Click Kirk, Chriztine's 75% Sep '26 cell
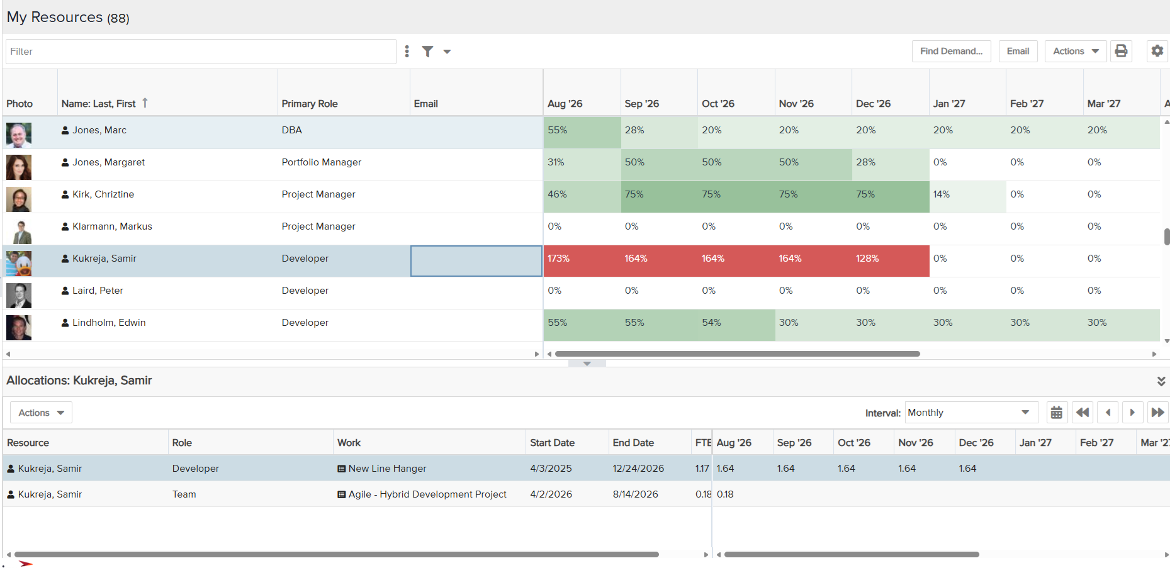 point(660,197)
